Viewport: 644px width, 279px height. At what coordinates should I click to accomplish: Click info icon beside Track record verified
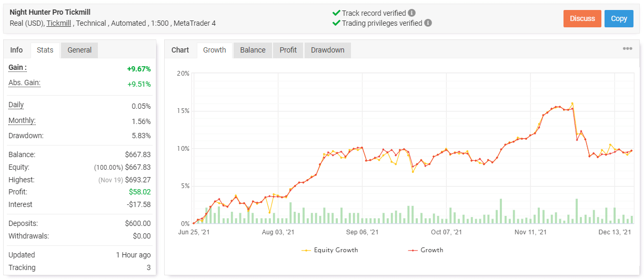click(x=411, y=13)
